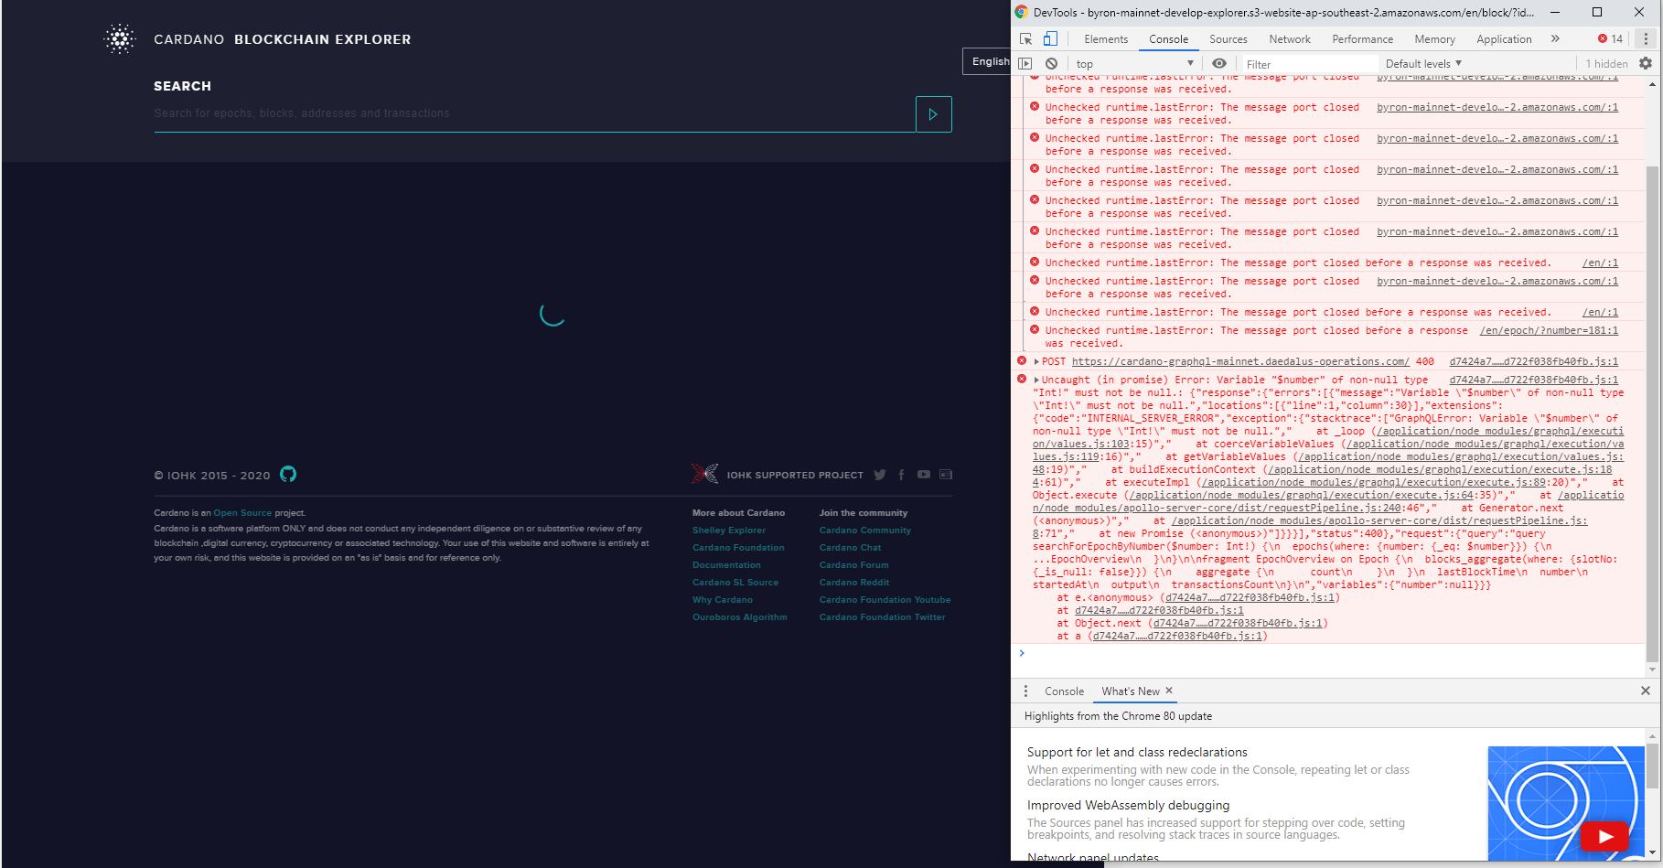Switch to the Memory tab
Image resolution: width=1663 pixels, height=868 pixels.
tap(1434, 39)
